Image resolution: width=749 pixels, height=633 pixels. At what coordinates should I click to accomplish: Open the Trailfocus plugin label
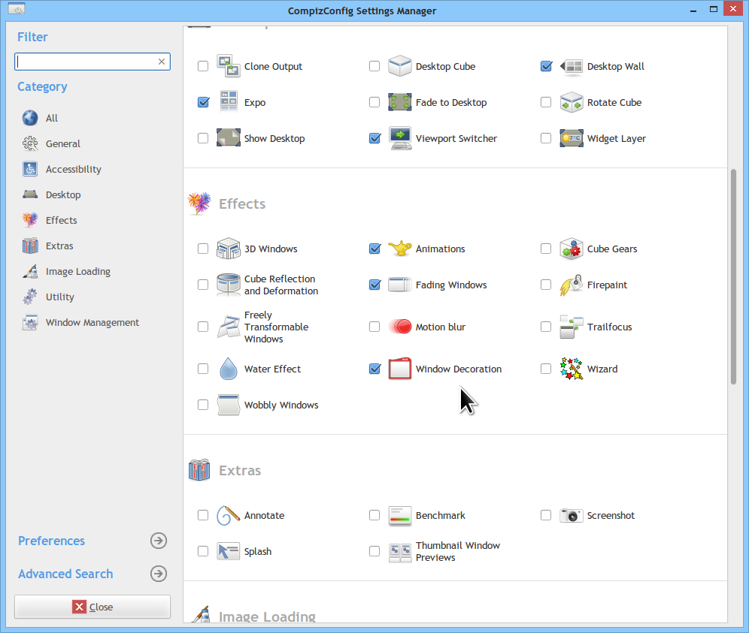[x=609, y=327]
